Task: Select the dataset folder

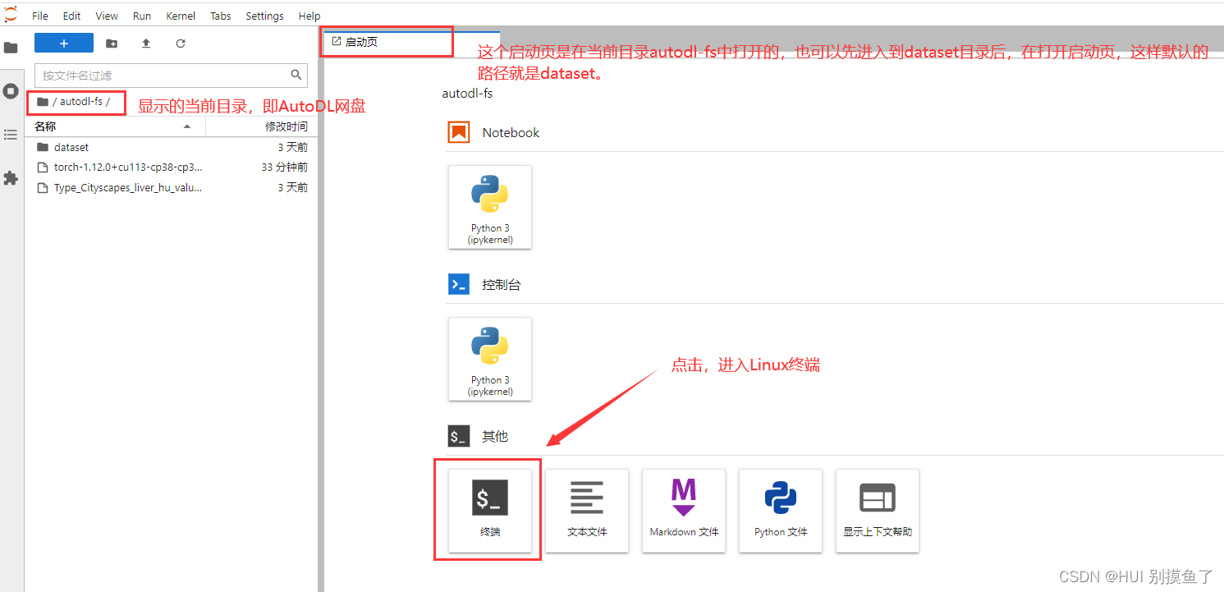Action: coord(171,147)
